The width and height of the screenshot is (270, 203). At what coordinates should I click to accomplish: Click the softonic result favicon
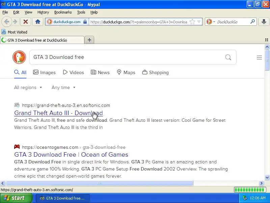[x=17, y=105]
